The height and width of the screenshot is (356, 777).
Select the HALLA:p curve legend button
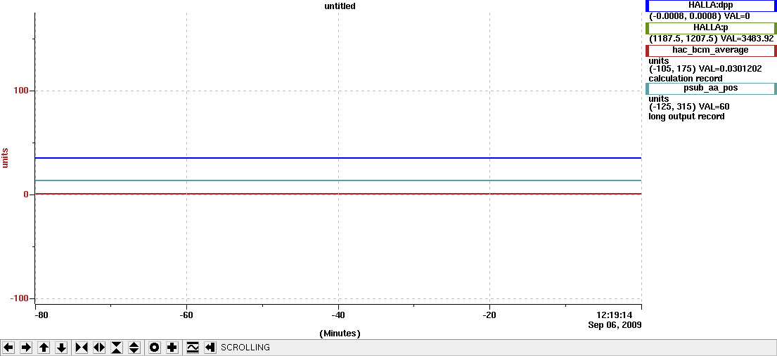(711, 28)
